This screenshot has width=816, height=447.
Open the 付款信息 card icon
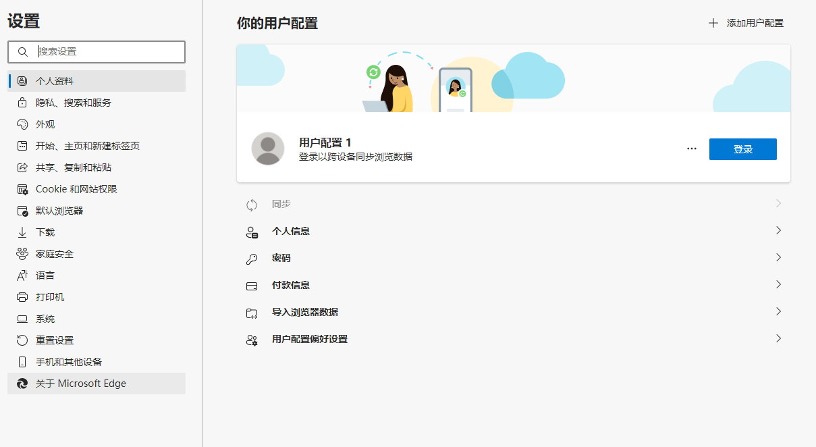click(252, 285)
